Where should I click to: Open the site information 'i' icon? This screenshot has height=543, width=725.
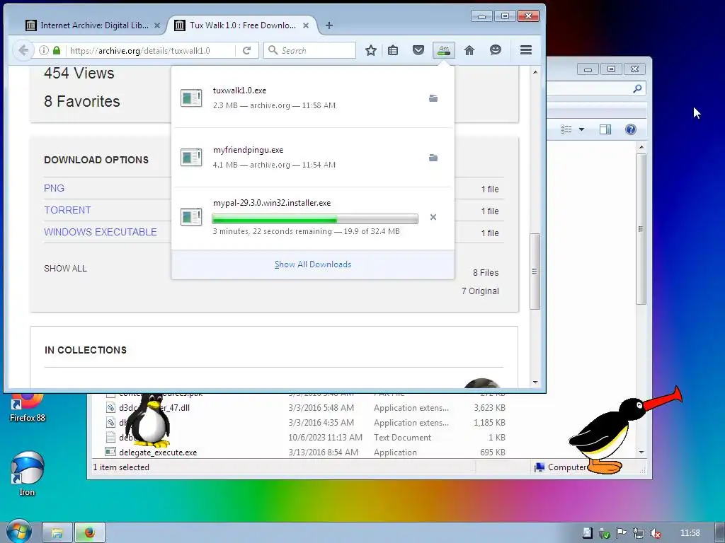[x=43, y=50]
